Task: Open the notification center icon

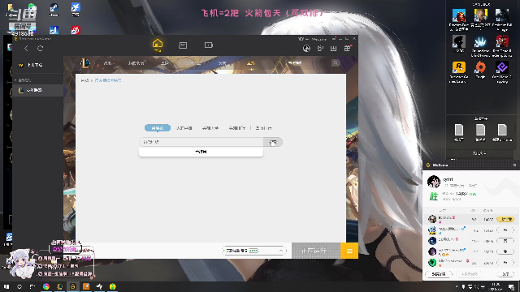Action: [512, 286]
